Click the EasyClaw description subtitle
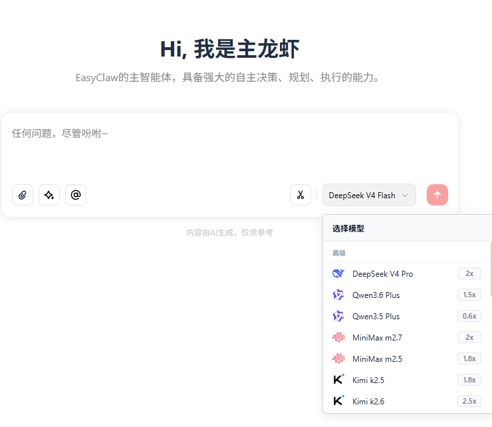 coord(228,77)
